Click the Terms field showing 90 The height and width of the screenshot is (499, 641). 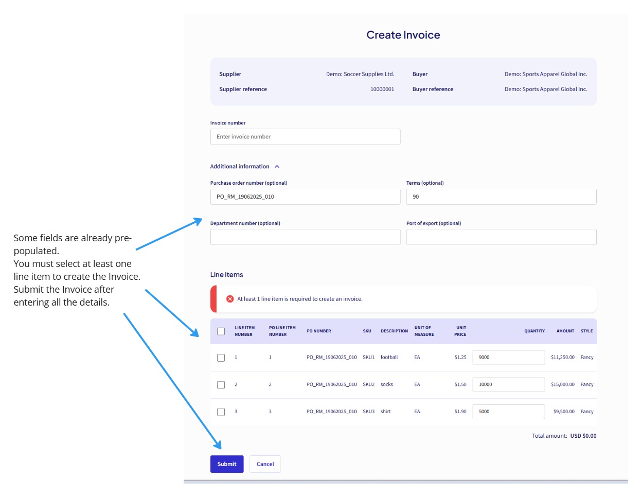[502, 197]
